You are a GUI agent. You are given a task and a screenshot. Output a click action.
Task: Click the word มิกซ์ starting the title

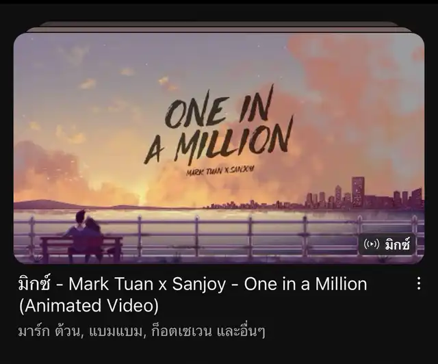point(35,283)
